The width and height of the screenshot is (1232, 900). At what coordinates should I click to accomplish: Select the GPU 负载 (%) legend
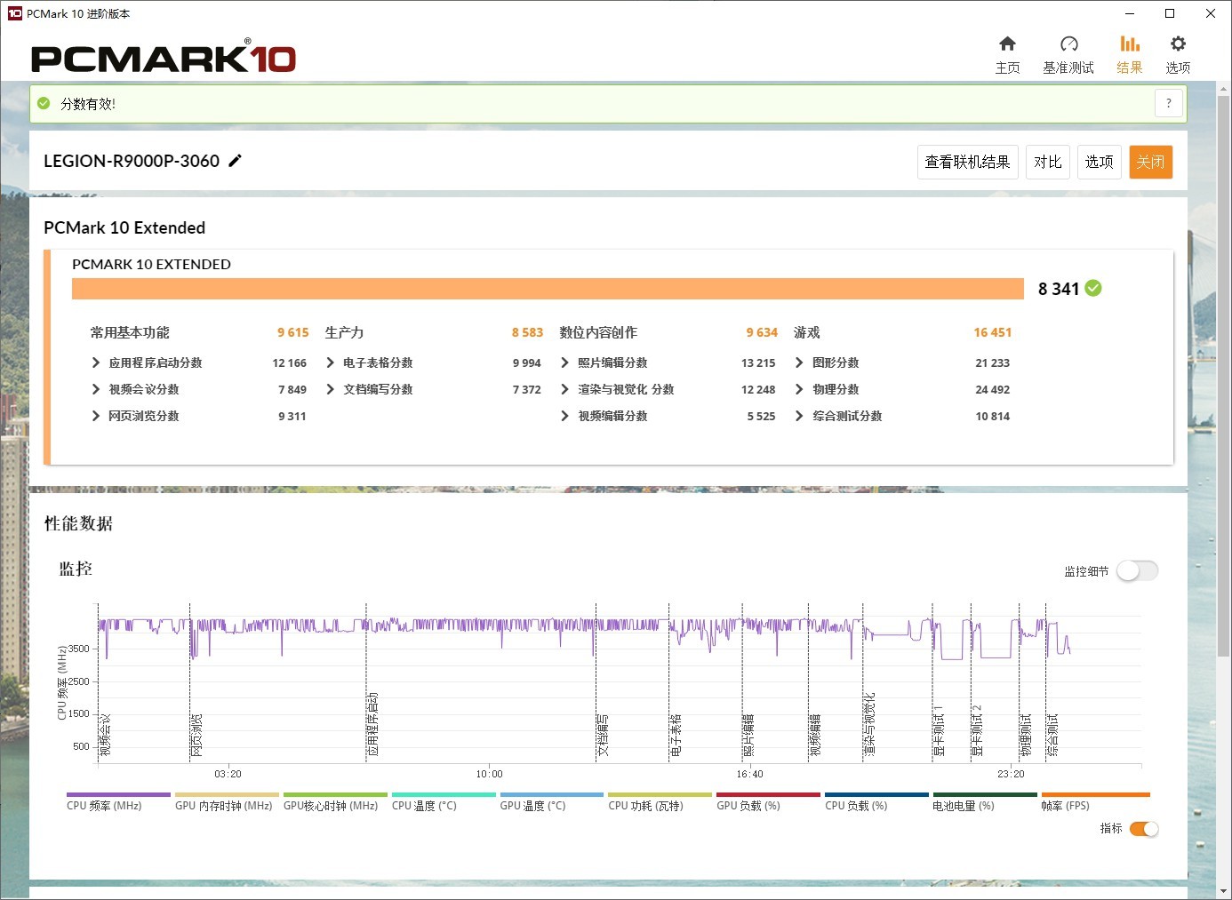769,802
